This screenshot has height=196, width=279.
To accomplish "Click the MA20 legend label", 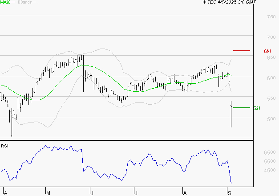I will point(5,2).
